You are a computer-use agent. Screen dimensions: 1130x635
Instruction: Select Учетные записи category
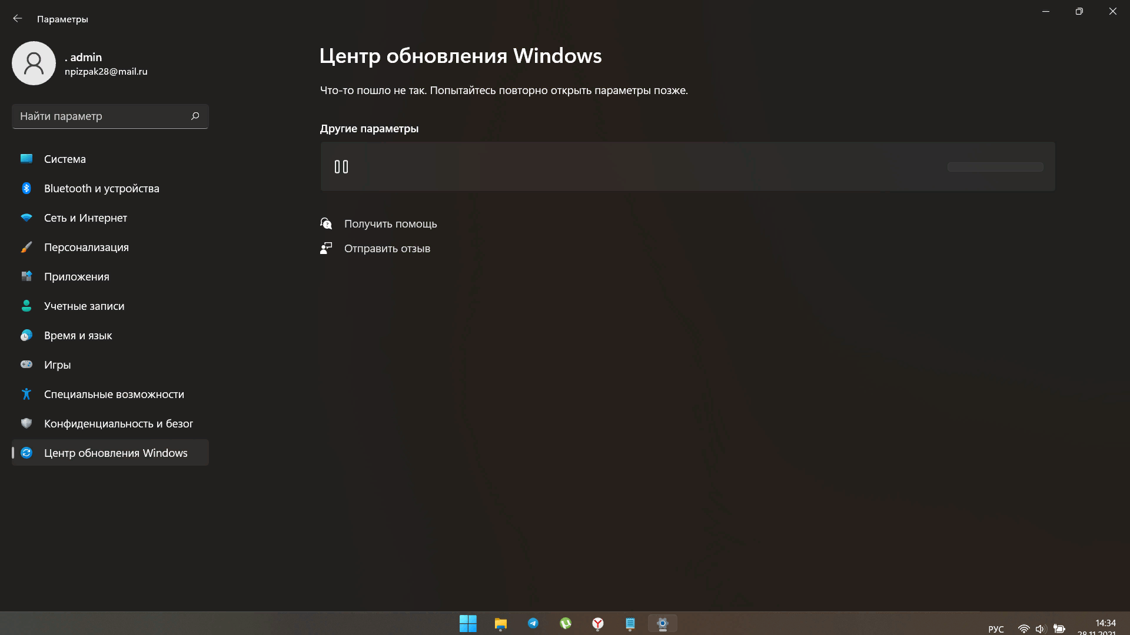coord(110,306)
